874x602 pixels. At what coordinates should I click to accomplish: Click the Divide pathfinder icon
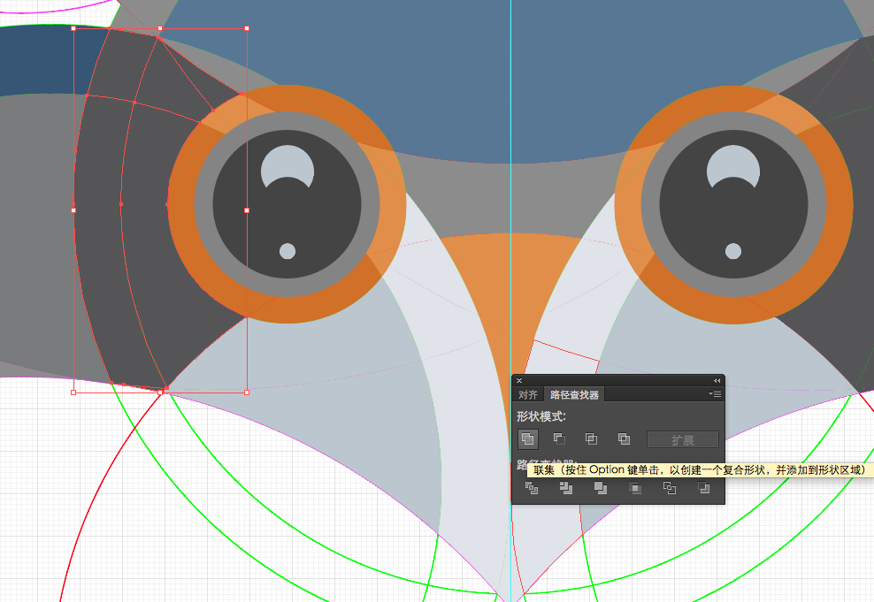pos(532,488)
